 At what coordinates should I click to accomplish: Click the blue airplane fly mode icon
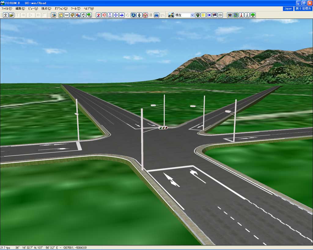click(x=122, y=15)
